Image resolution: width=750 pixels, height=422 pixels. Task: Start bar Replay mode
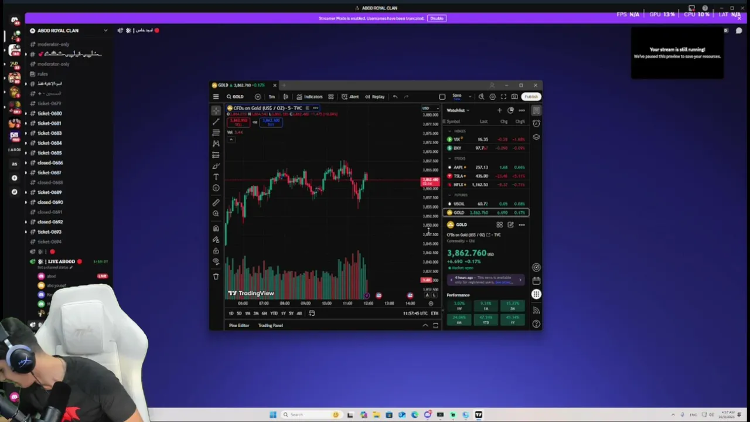(375, 97)
